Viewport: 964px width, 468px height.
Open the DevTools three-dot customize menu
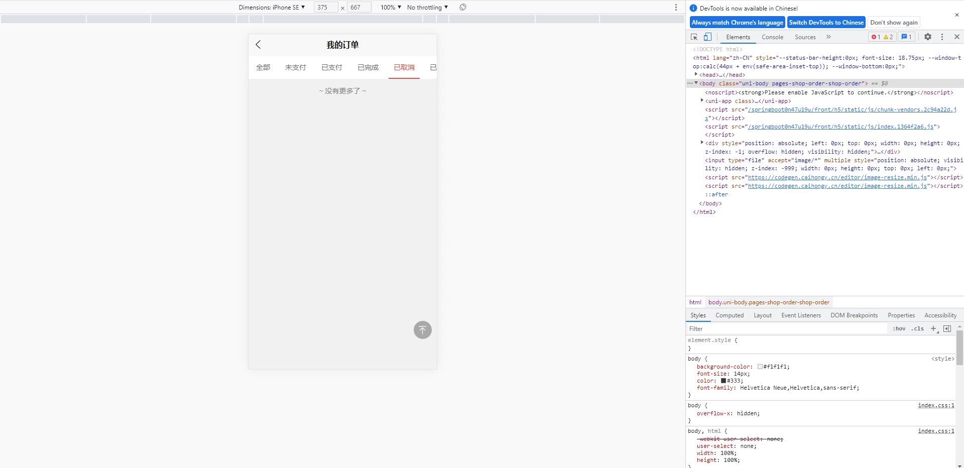942,37
